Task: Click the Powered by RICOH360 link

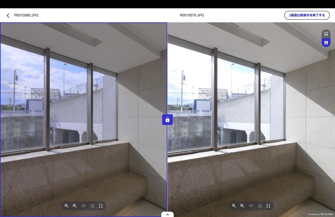Action: (320, 214)
